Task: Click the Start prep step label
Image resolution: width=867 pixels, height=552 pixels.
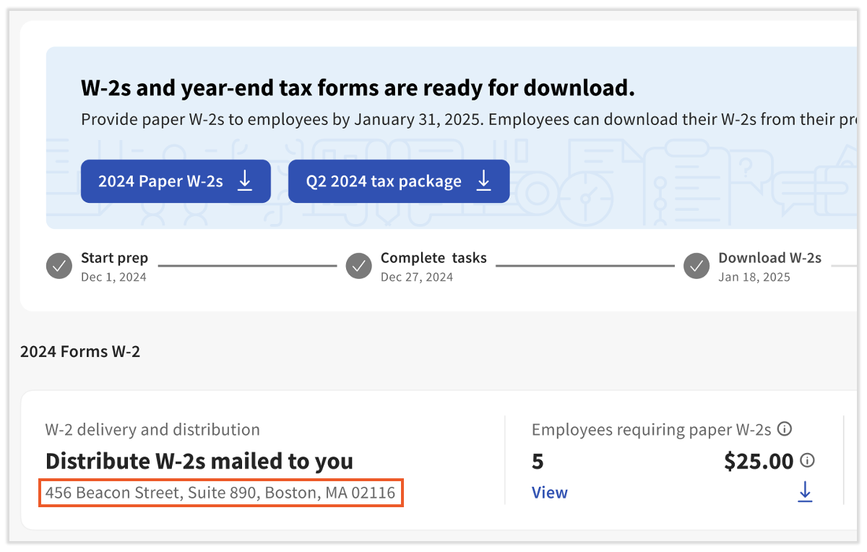Action: click(x=114, y=258)
